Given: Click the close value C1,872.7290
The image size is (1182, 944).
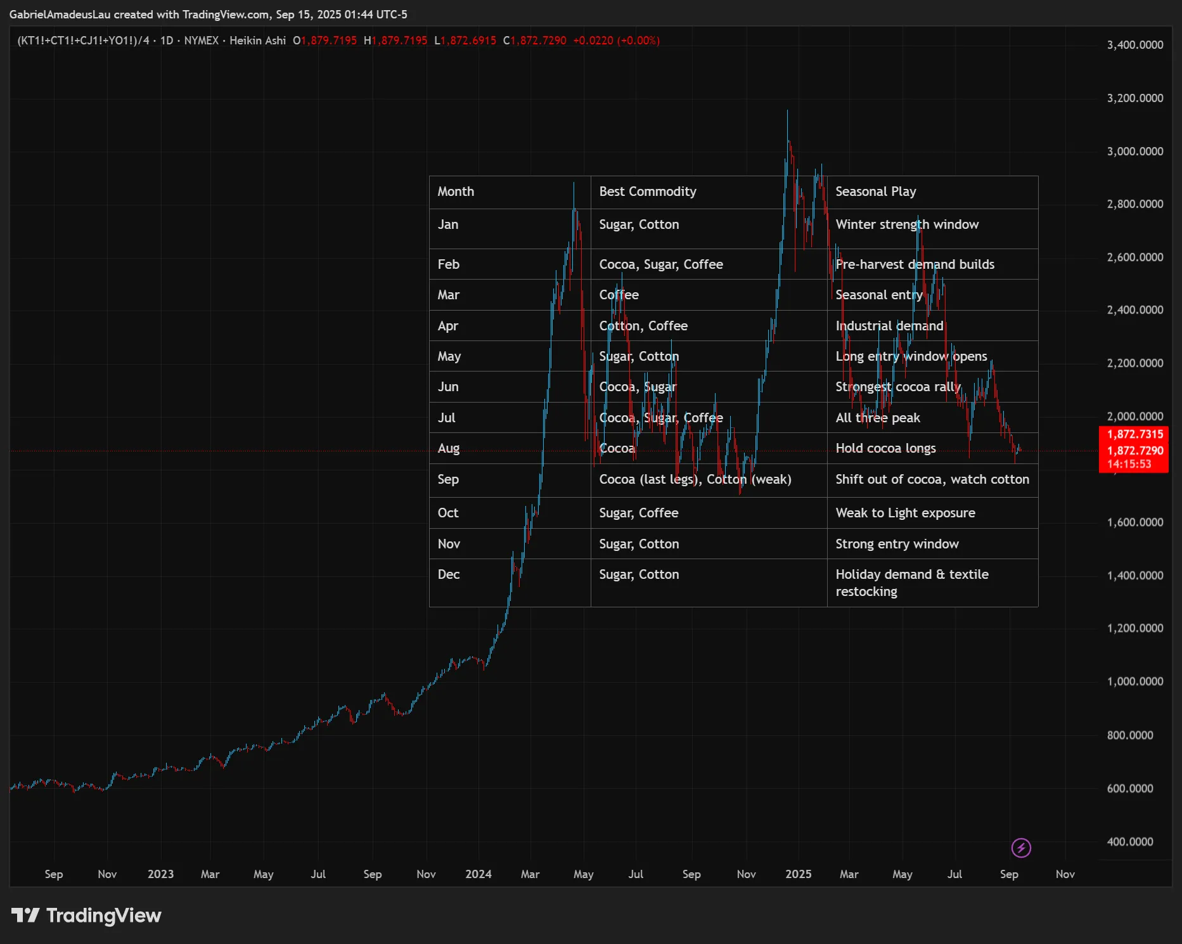Looking at the screenshot, I should pos(535,41).
